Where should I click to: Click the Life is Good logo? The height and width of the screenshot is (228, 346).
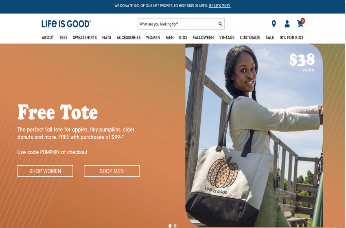tap(66, 24)
